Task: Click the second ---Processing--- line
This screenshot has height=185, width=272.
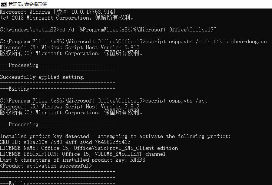Action: tap(58, 124)
